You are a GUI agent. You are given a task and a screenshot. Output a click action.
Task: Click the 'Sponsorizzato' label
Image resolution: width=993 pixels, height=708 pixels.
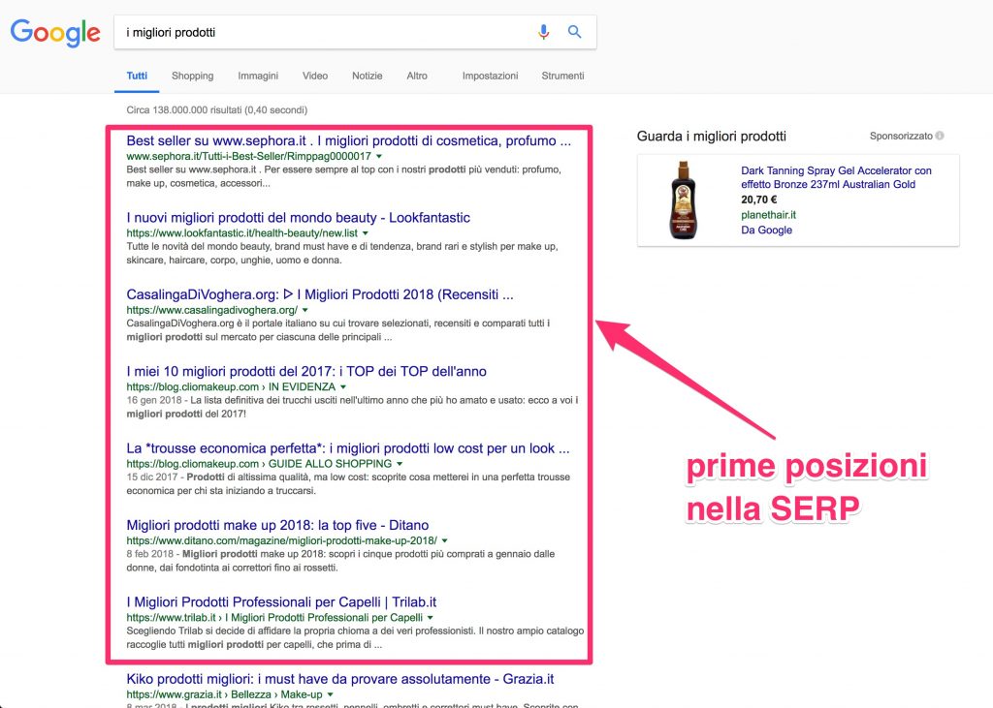point(901,136)
